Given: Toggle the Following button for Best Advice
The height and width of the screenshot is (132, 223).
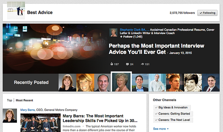Looking at the screenshot, I should coord(207,13).
